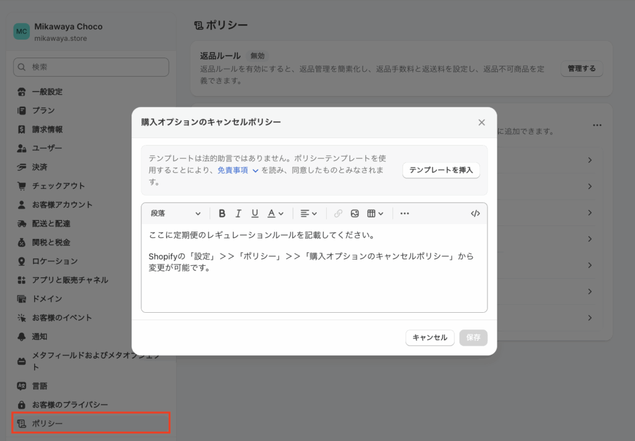Insert an image into the policy editor
The image size is (635, 441).
[355, 213]
